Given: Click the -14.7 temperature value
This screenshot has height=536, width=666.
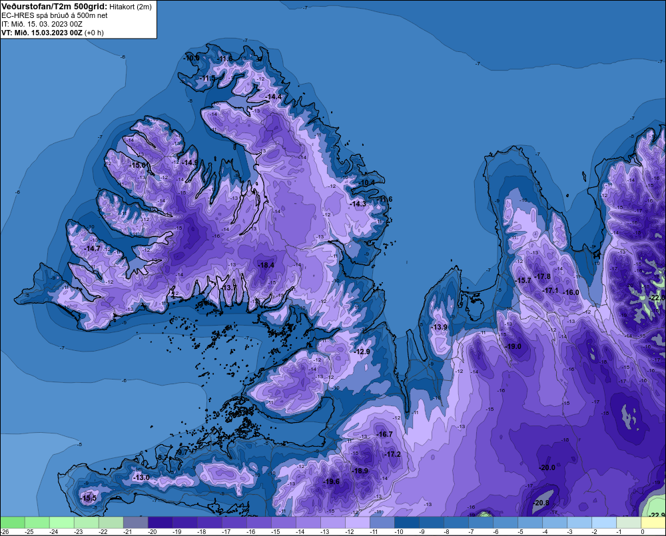Looking at the screenshot, I should point(92,248).
